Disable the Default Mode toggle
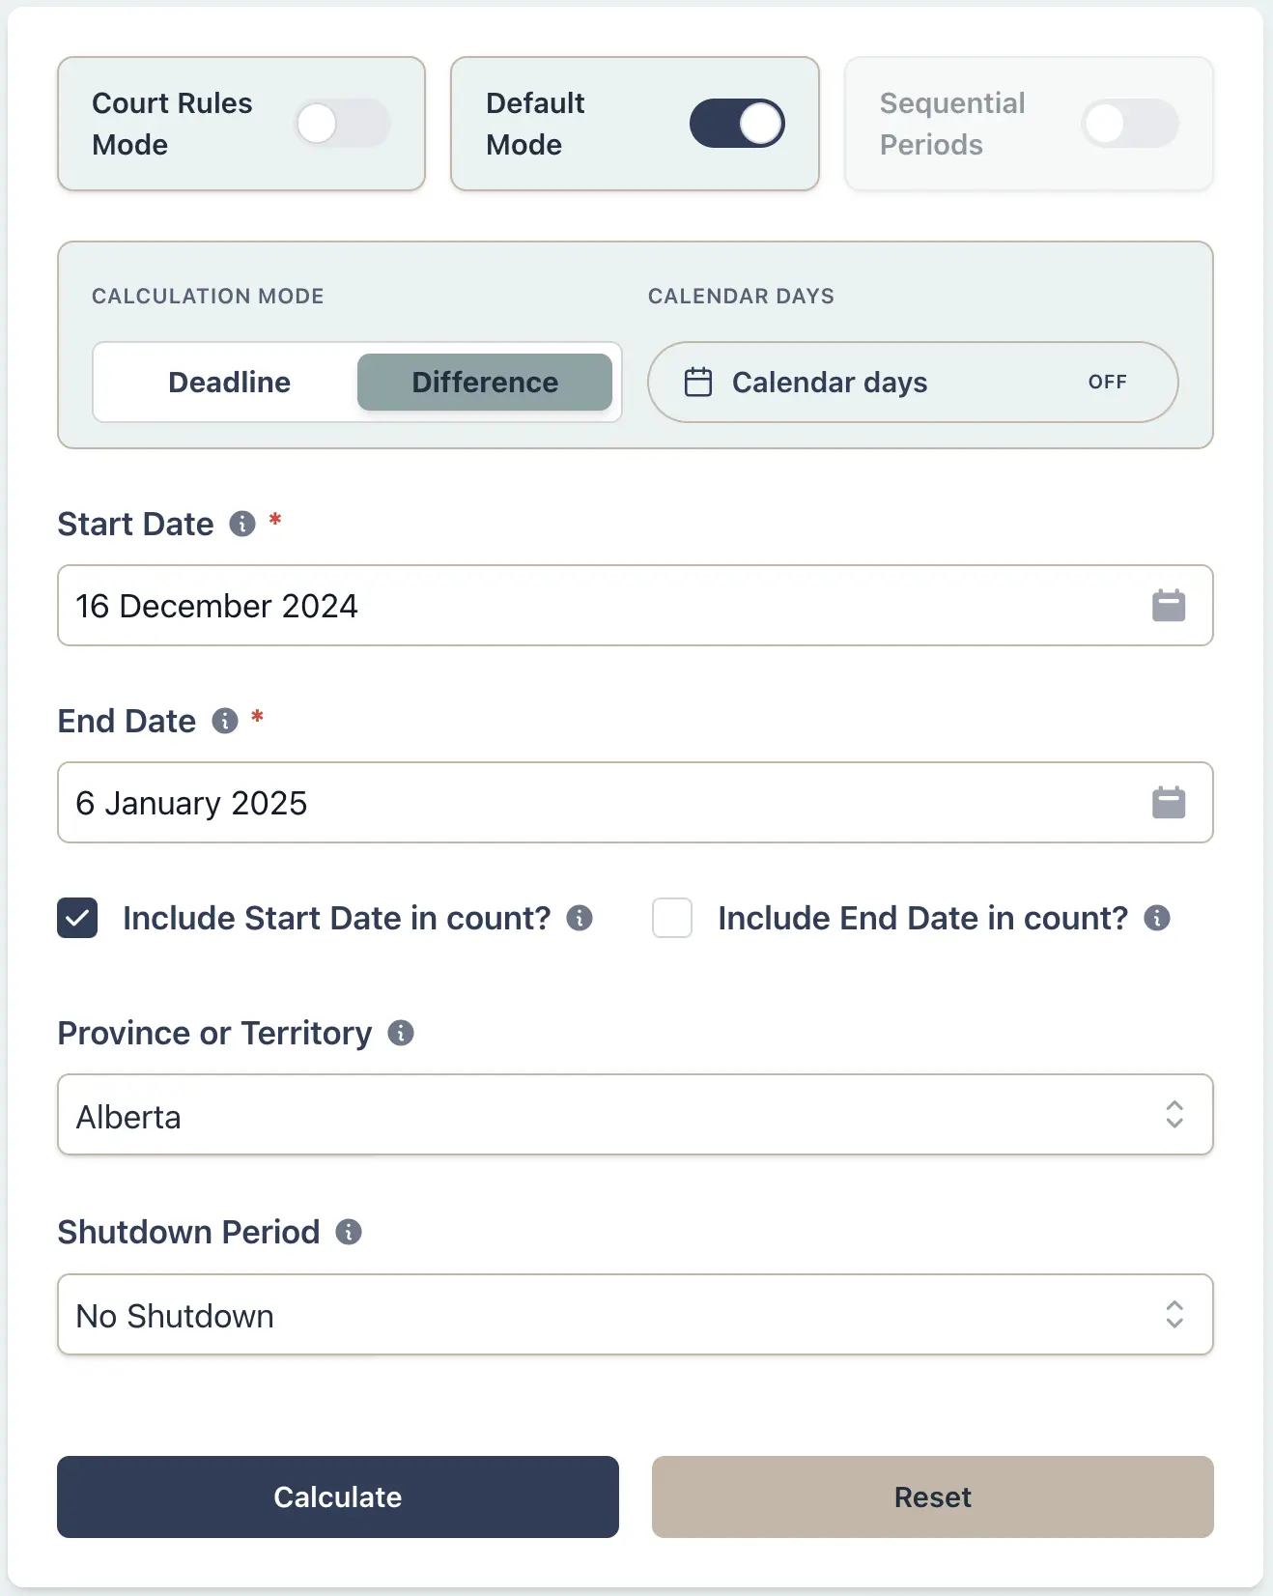Screen dimensions: 1273x1596 click(x=737, y=123)
